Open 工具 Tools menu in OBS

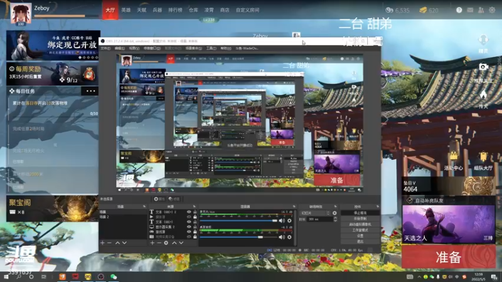click(211, 48)
